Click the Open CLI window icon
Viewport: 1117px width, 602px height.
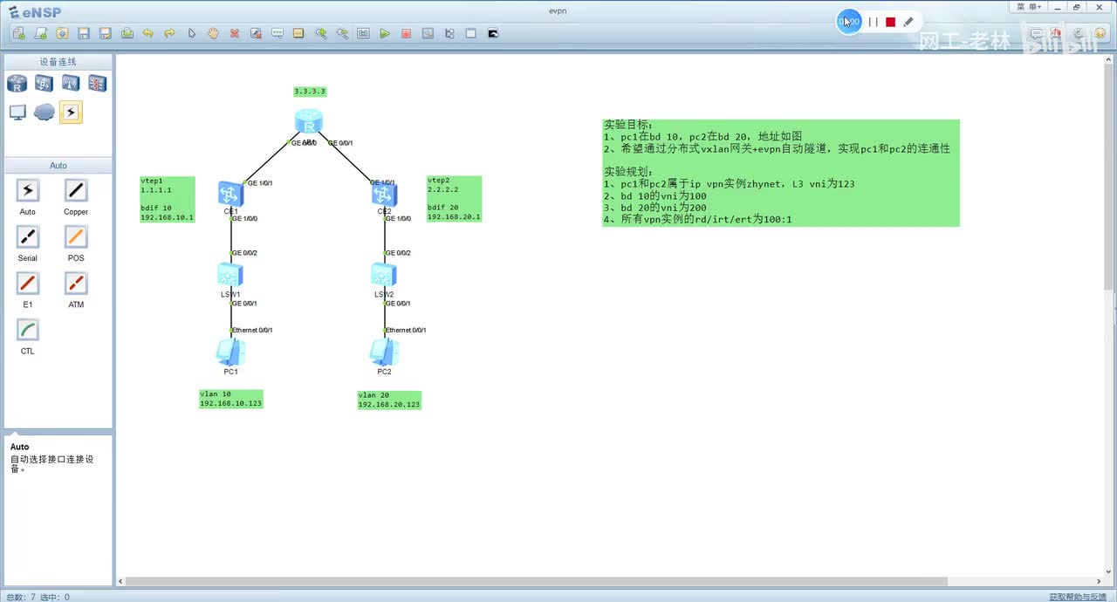click(x=492, y=33)
